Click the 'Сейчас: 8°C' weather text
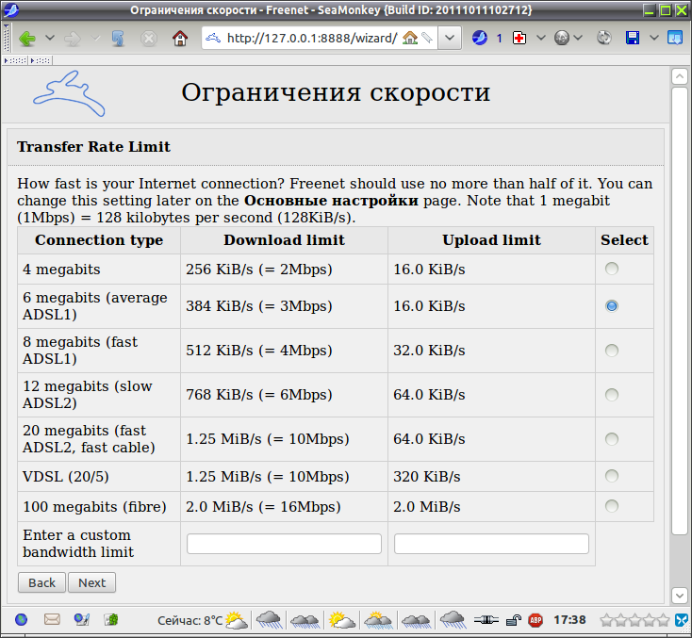This screenshot has width=692, height=638. point(189,621)
